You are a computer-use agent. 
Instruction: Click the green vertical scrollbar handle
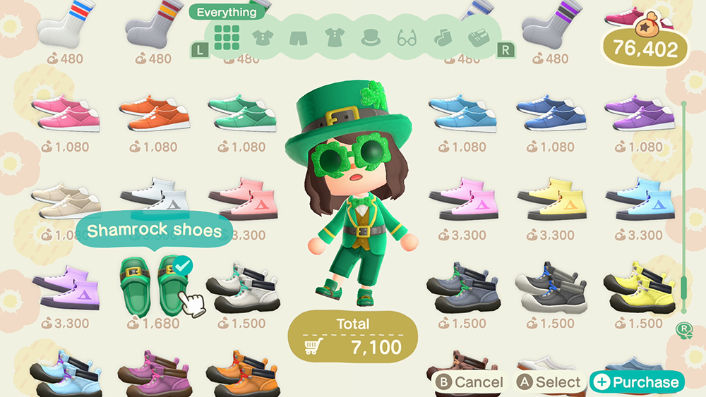683,288
